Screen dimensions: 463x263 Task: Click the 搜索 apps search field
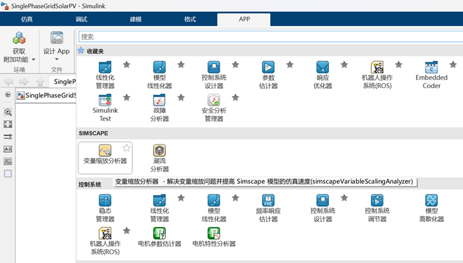click(270, 37)
